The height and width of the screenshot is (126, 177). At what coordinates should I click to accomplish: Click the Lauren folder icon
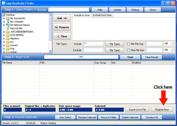(x=8, y=45)
